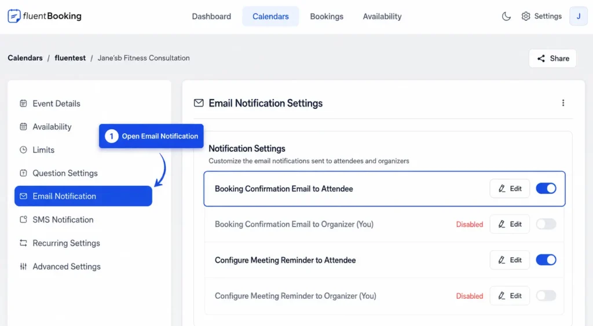Open Settings in the top bar
Viewport: 593px width, 326px height.
541,16
